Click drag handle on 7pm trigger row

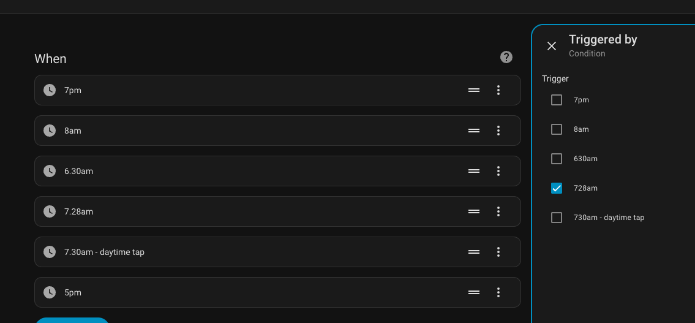point(474,90)
